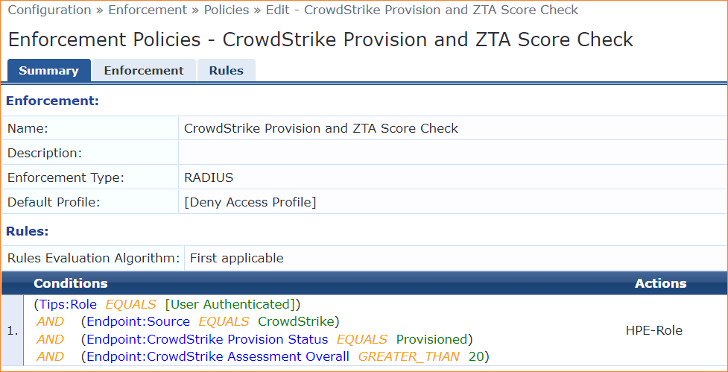Open the Rules tab
The height and width of the screenshot is (372, 728).
226,71
